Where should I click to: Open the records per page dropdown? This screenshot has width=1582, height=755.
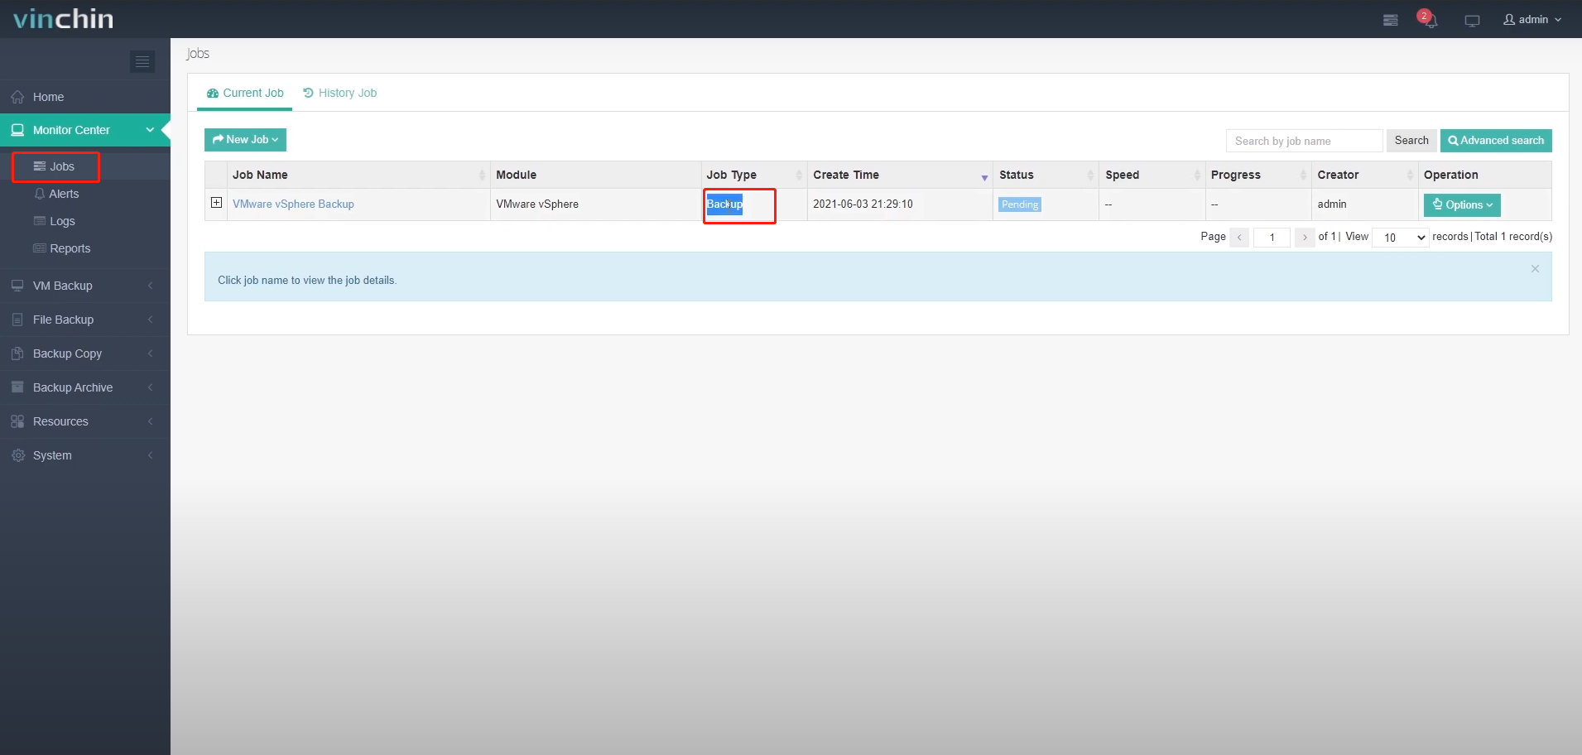(x=1401, y=238)
